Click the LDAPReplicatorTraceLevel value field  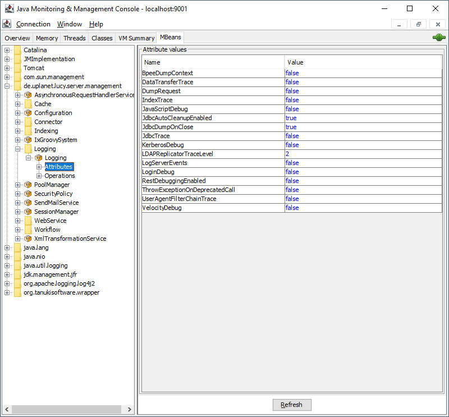point(363,154)
